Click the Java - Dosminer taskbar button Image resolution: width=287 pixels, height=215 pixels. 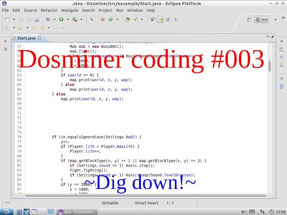(77, 212)
